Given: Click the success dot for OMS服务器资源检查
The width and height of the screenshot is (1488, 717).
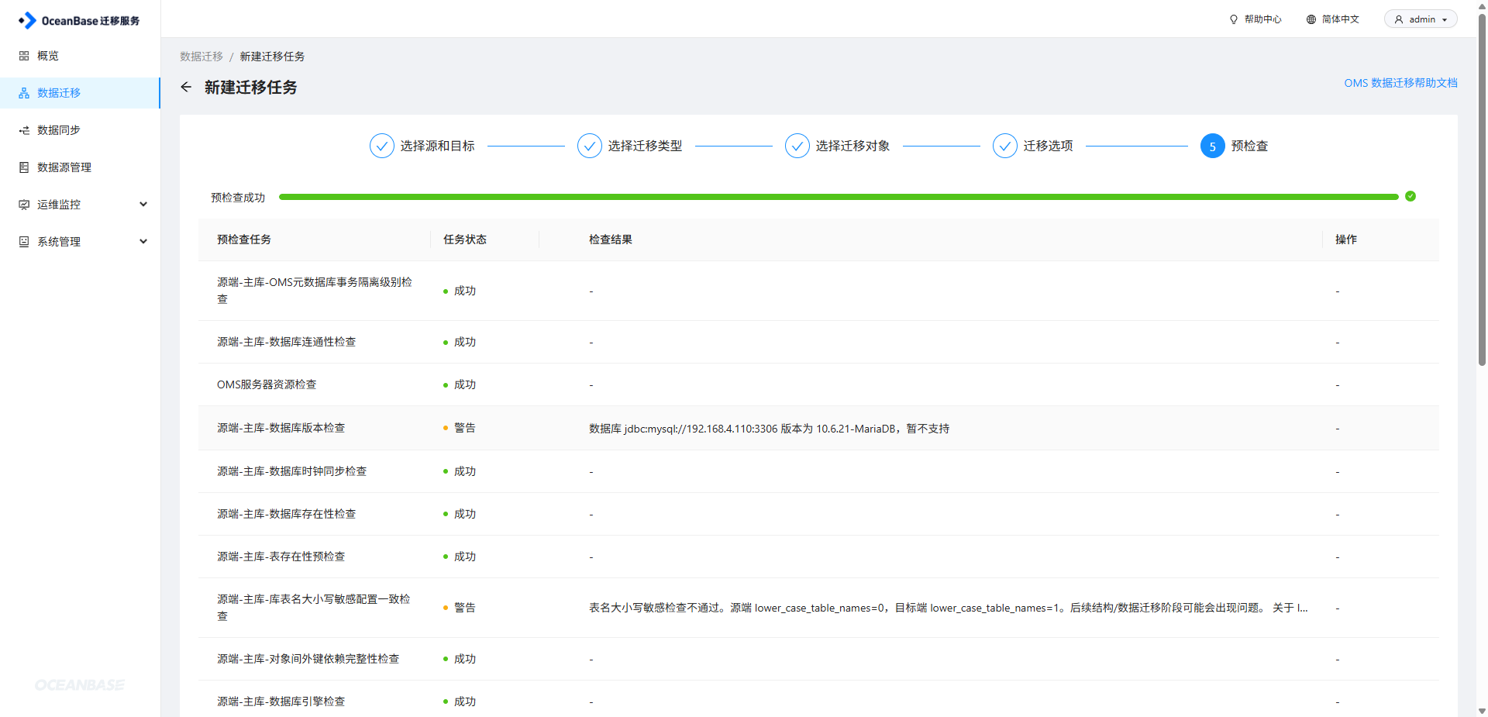Looking at the screenshot, I should (x=444, y=384).
